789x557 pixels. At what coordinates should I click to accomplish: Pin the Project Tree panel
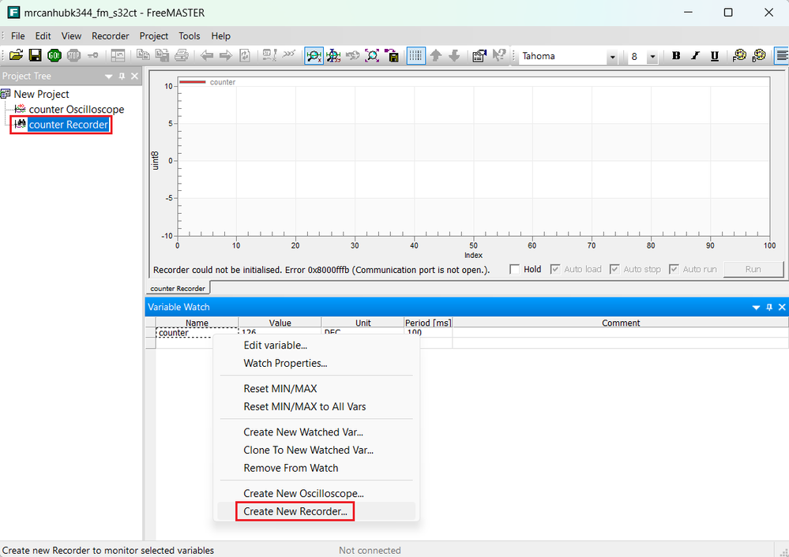[x=122, y=76]
